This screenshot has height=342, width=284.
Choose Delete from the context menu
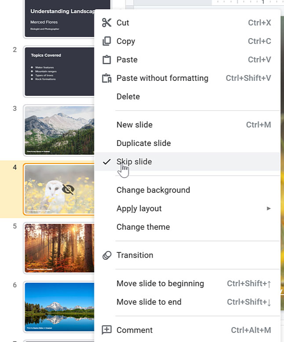(x=128, y=97)
